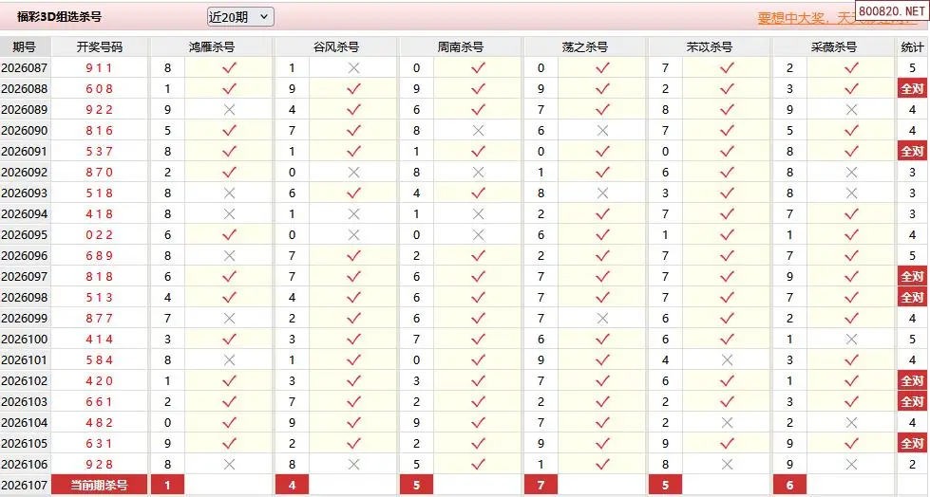Click the 全对 badge in row 2026088
Screen dimensions: 930x497
(912, 88)
